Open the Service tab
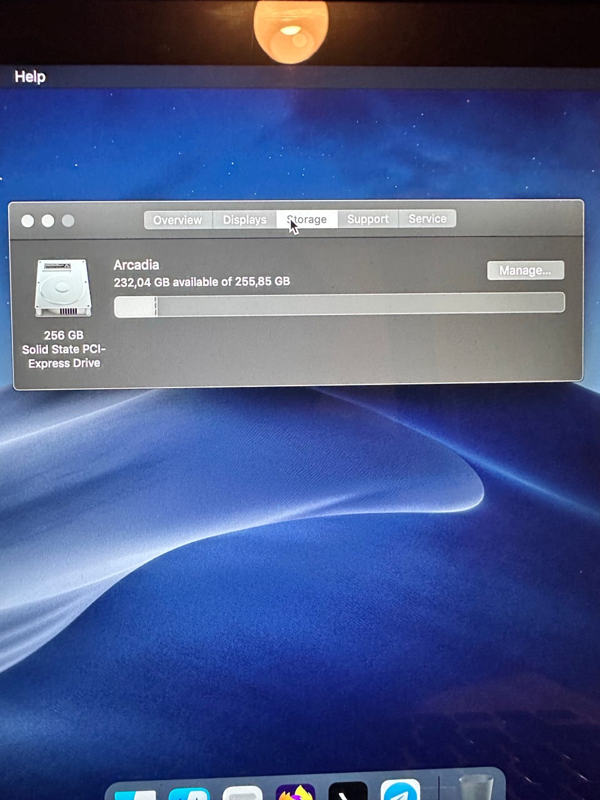Image resolution: width=600 pixels, height=800 pixels. pos(427,218)
